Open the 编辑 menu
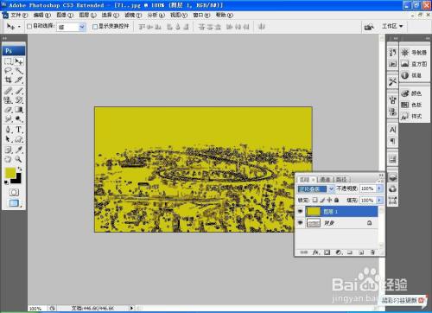Viewport: 432px width, 313px height. coord(41,15)
